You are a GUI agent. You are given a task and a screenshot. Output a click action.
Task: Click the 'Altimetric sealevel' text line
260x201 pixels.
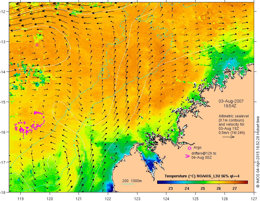233,116
